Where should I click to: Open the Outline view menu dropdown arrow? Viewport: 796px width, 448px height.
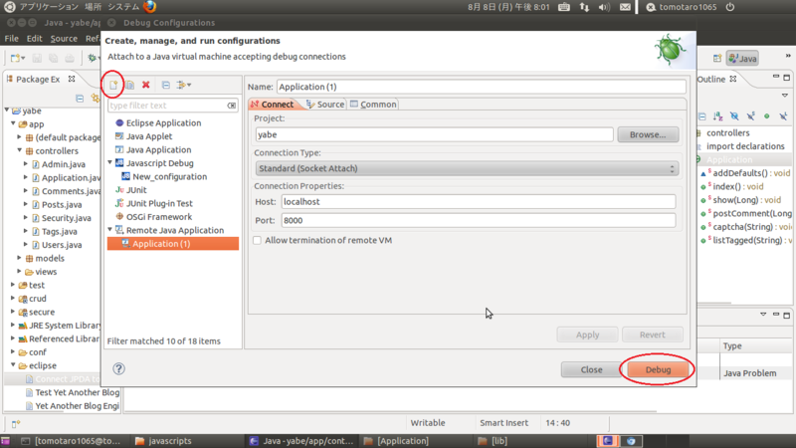(x=785, y=96)
